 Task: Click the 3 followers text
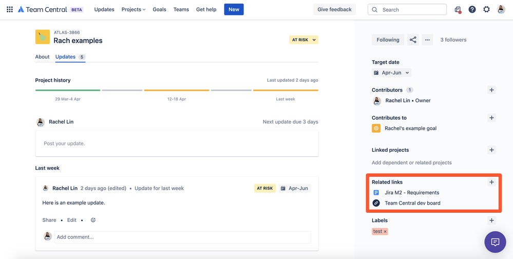click(x=453, y=40)
